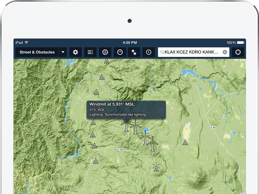The width and height of the screenshot is (259, 194).
Task: Tap the small blue lake beside the windmills
Action: click(x=146, y=130)
